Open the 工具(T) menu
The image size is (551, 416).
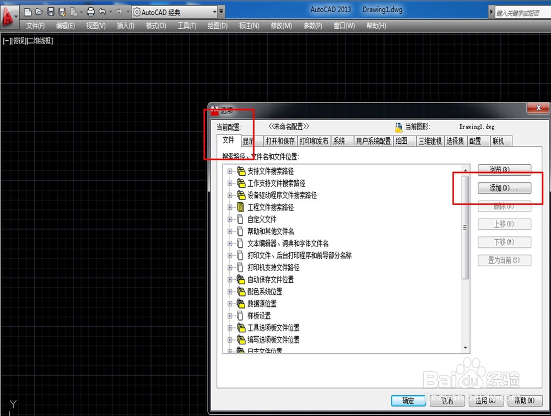(187, 26)
